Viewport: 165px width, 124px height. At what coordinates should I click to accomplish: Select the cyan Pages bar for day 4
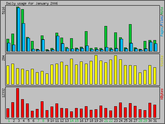point(24,37)
